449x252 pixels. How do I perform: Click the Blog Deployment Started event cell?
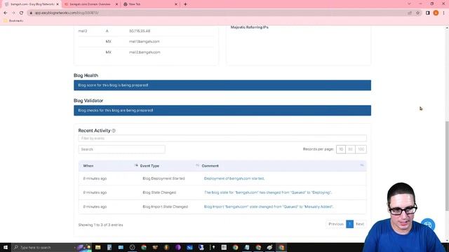click(163, 178)
